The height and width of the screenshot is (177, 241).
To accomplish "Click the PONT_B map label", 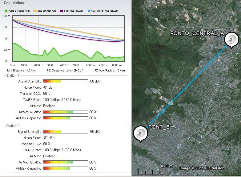I will pos(159,127).
